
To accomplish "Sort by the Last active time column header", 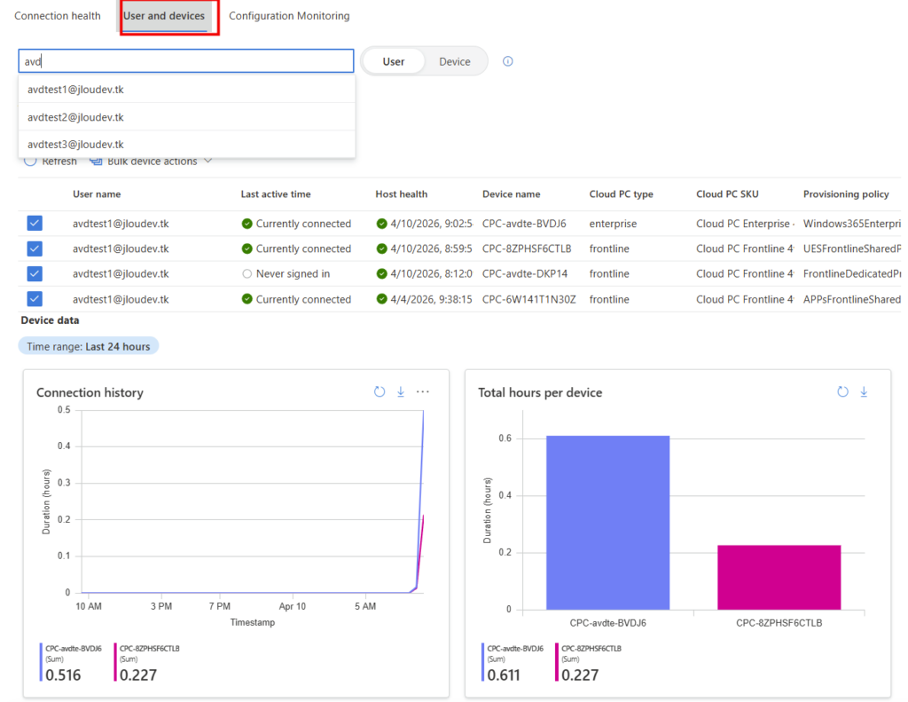I will (x=276, y=193).
